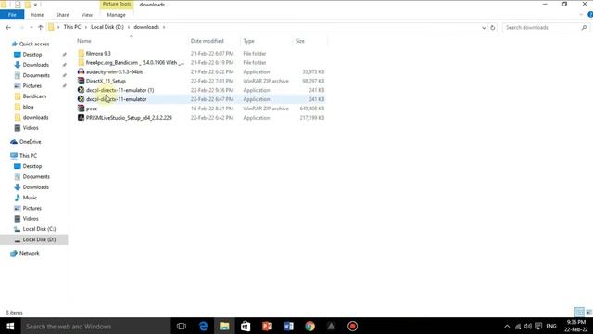This screenshot has height=334, width=593.
Task: Open pinned Desktop under Quick access
Action: [x=32, y=55]
